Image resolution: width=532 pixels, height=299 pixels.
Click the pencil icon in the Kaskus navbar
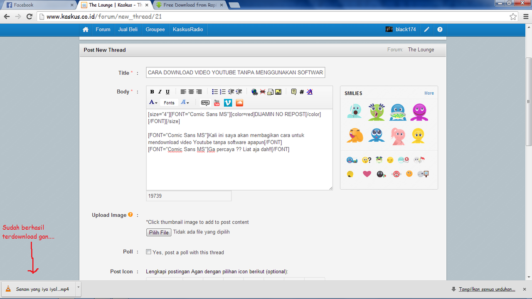pyautogui.click(x=426, y=29)
